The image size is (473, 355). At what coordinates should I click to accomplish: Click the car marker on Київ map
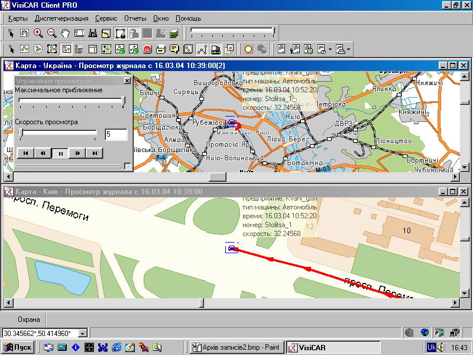coord(231,248)
